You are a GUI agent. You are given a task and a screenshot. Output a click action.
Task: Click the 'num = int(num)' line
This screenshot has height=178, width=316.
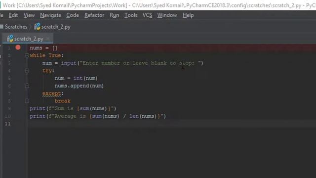tap(76, 78)
